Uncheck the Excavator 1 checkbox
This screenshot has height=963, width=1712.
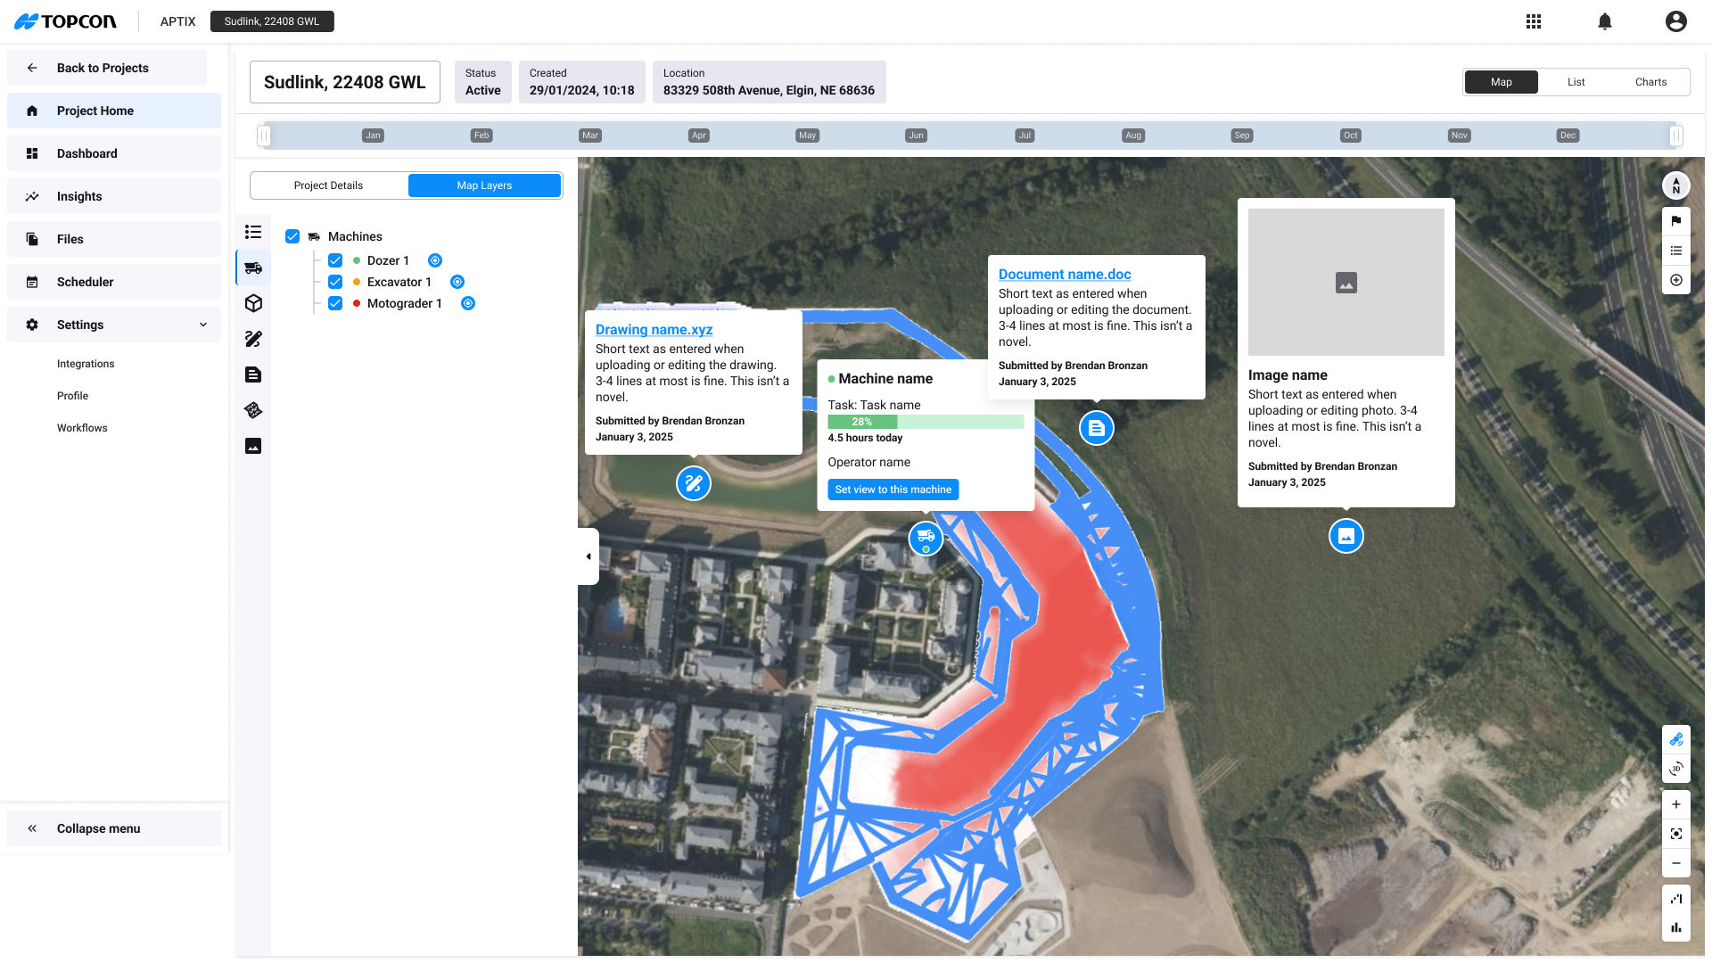(335, 282)
